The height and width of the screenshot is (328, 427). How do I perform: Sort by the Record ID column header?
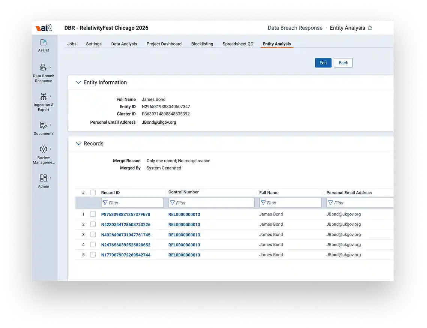pos(110,193)
